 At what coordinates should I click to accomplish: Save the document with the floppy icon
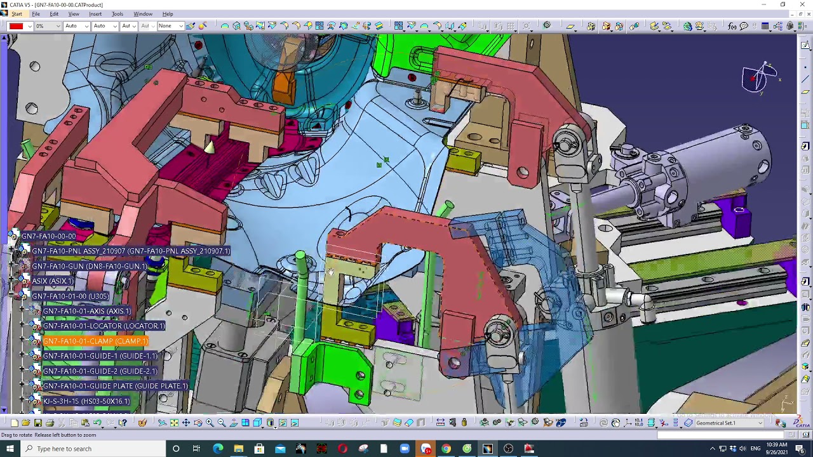click(37, 423)
